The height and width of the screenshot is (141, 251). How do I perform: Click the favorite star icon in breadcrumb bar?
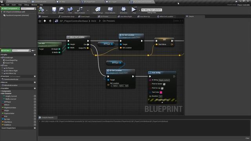40,21
